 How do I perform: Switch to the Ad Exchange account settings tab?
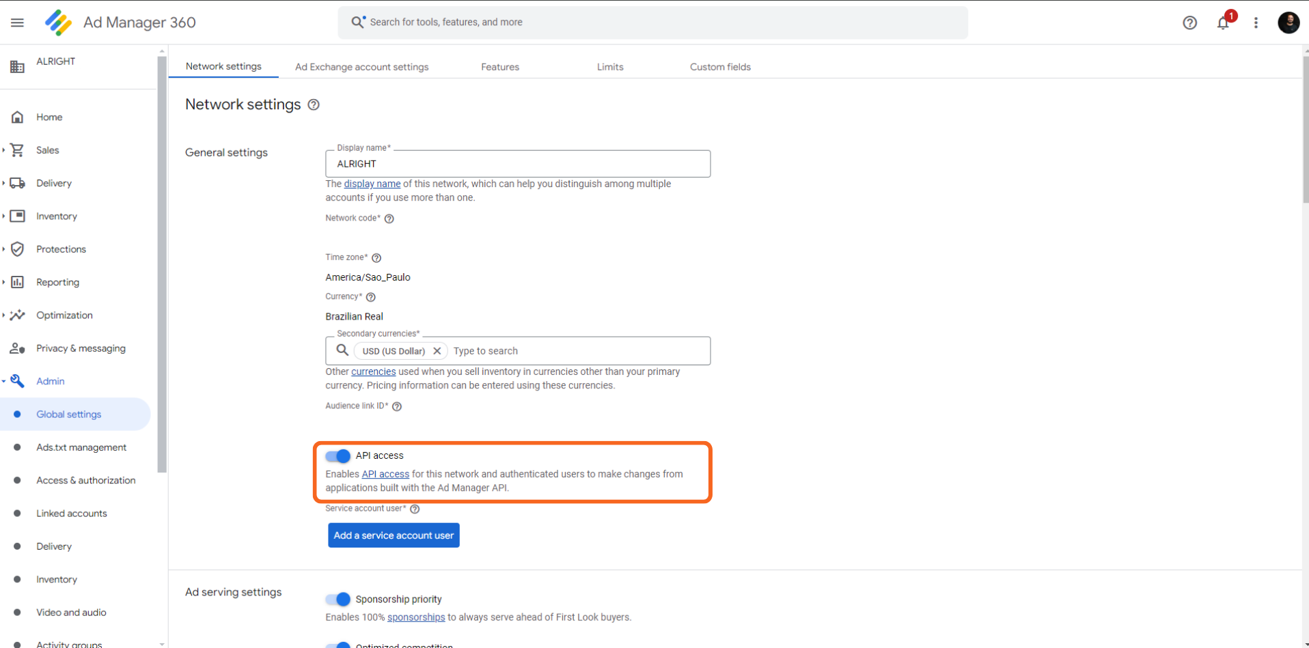coord(361,67)
